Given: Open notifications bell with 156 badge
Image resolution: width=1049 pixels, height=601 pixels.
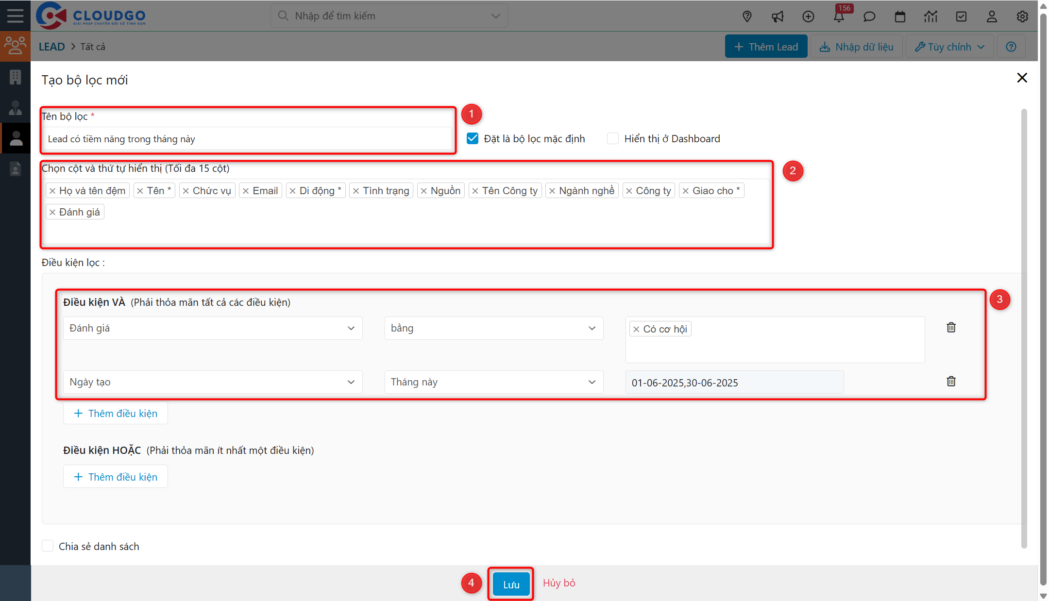Looking at the screenshot, I should click(839, 17).
